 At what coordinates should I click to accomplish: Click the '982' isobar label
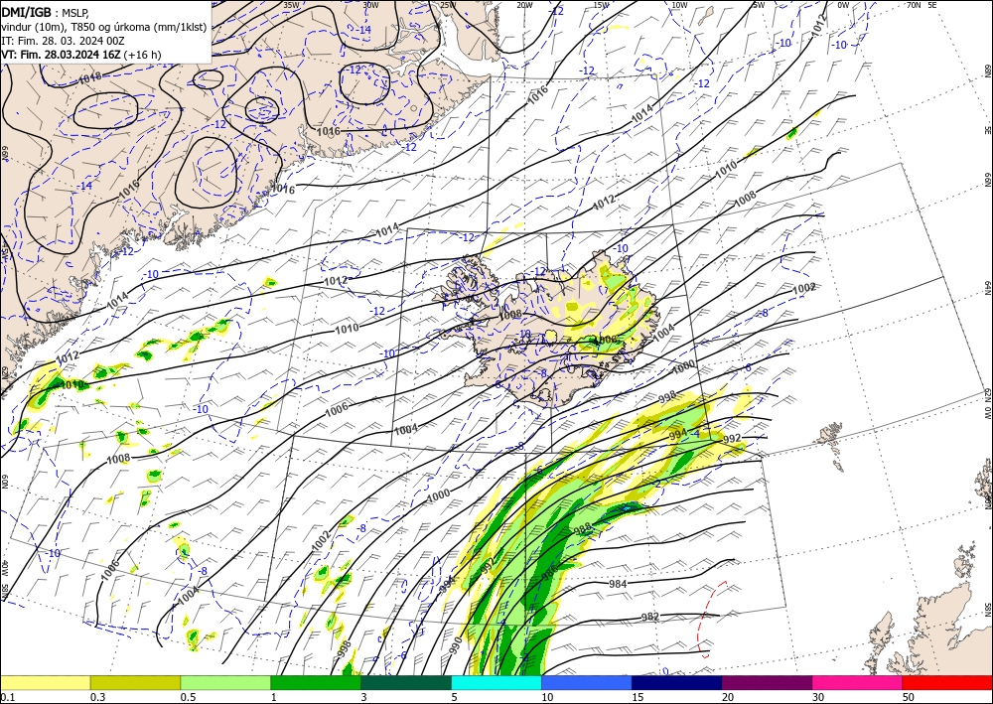pyautogui.click(x=650, y=617)
